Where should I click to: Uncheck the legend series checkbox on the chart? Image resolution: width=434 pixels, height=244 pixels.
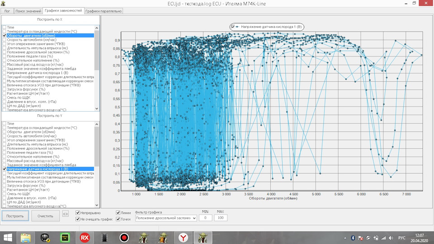pyautogui.click(x=233, y=27)
